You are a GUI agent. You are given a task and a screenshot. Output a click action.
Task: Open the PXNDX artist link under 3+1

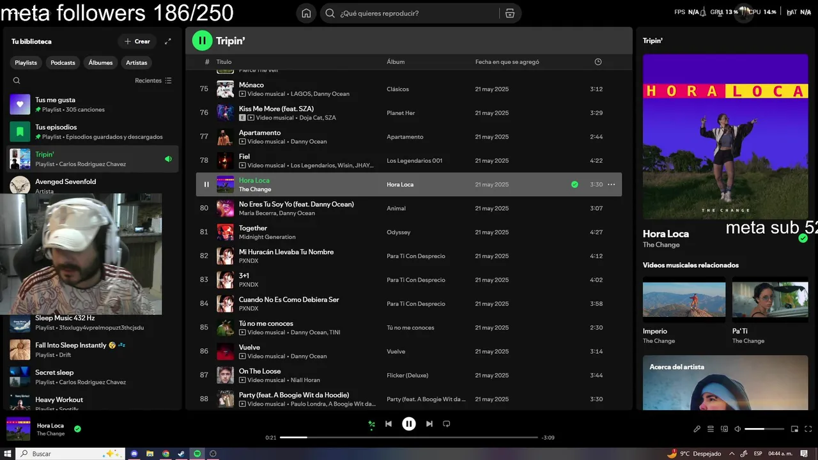coord(249,284)
